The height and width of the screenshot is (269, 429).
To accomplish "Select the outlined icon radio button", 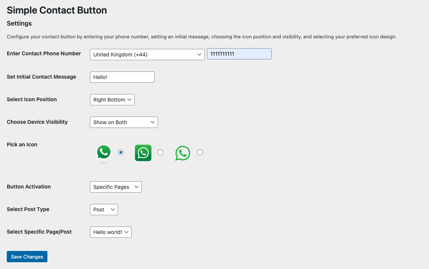I will [x=200, y=152].
